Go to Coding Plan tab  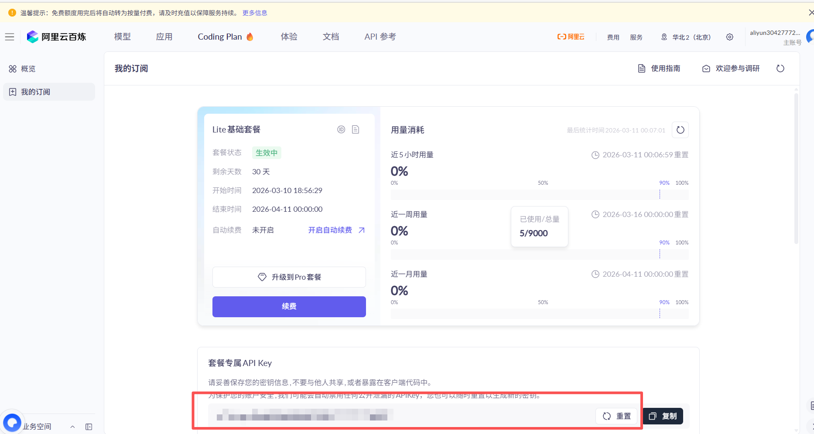click(220, 37)
